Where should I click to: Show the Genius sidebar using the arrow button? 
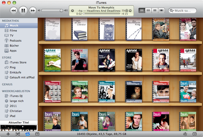click(x=195, y=134)
